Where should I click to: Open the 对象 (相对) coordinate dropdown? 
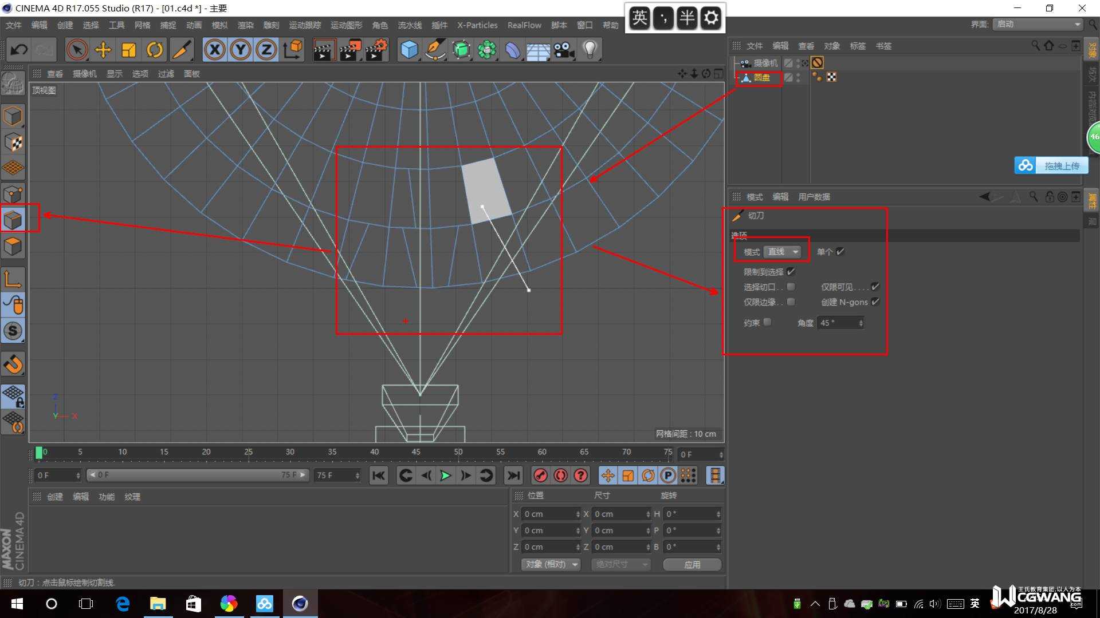(x=551, y=564)
